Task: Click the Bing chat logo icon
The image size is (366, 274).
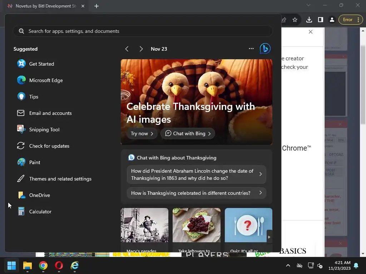Action: click(265, 49)
